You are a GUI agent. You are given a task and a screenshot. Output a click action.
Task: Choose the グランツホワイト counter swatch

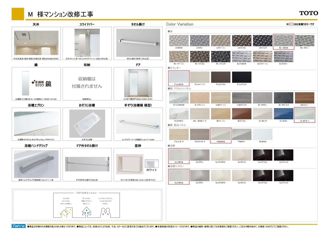point(179,77)
